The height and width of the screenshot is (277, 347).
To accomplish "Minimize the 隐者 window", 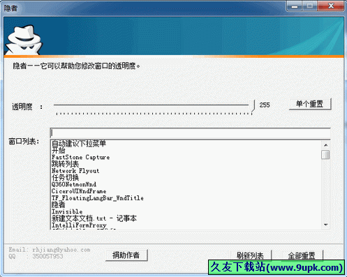I will [x=295, y=6].
